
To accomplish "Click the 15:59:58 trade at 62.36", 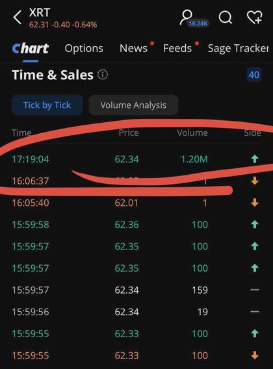I will 136,225.
